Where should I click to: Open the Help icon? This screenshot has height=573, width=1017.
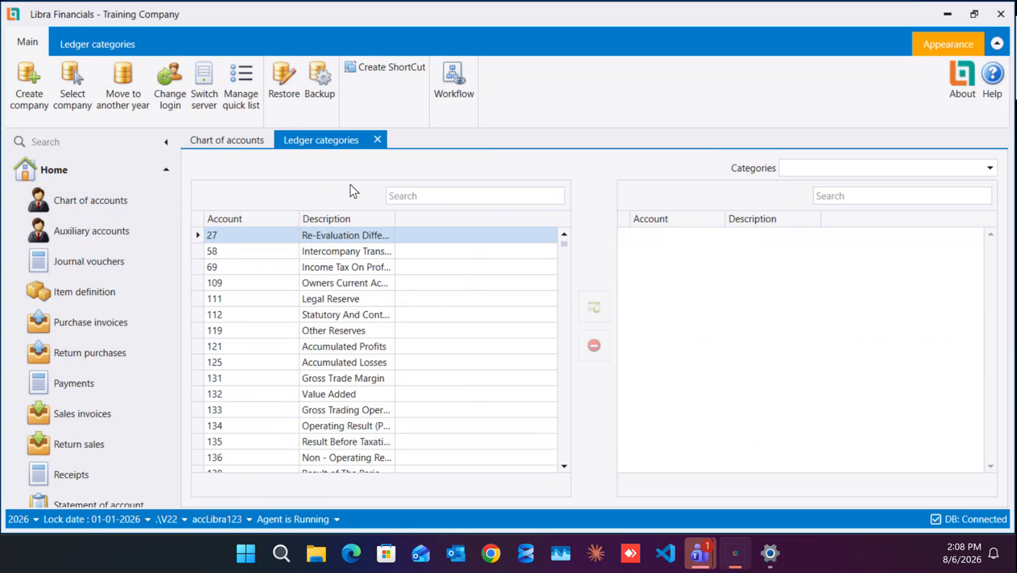point(993,80)
